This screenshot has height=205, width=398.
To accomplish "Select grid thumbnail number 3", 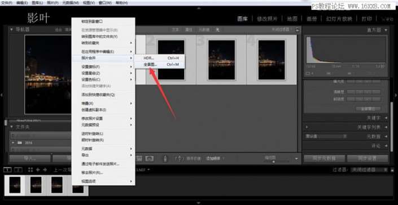I will (221, 60).
